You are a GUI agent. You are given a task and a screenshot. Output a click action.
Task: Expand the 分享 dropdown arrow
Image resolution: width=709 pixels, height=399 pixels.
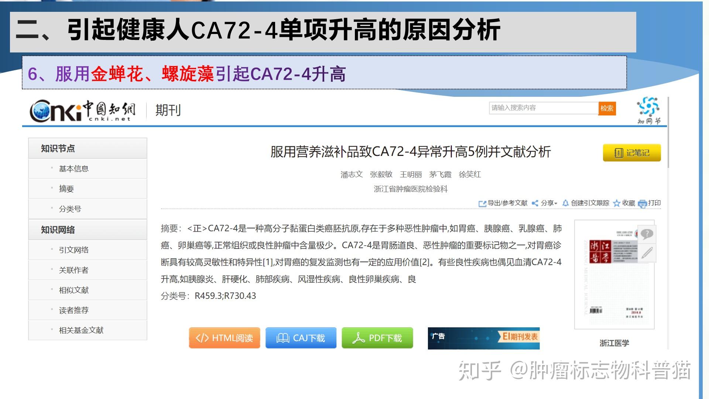click(556, 204)
